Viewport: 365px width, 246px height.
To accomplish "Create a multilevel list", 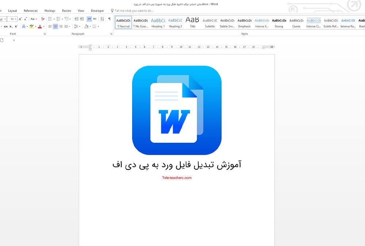I will tap(66, 19).
